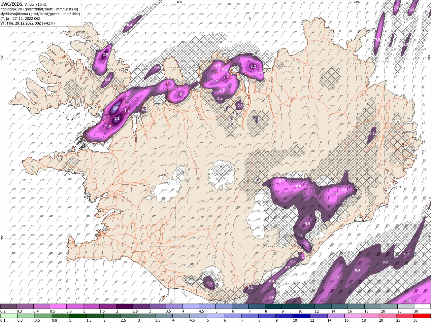The height and width of the screenshot is (323, 431).
Task: Click the light lavender 4 snow scale swatch
Action: [x=191, y=307]
